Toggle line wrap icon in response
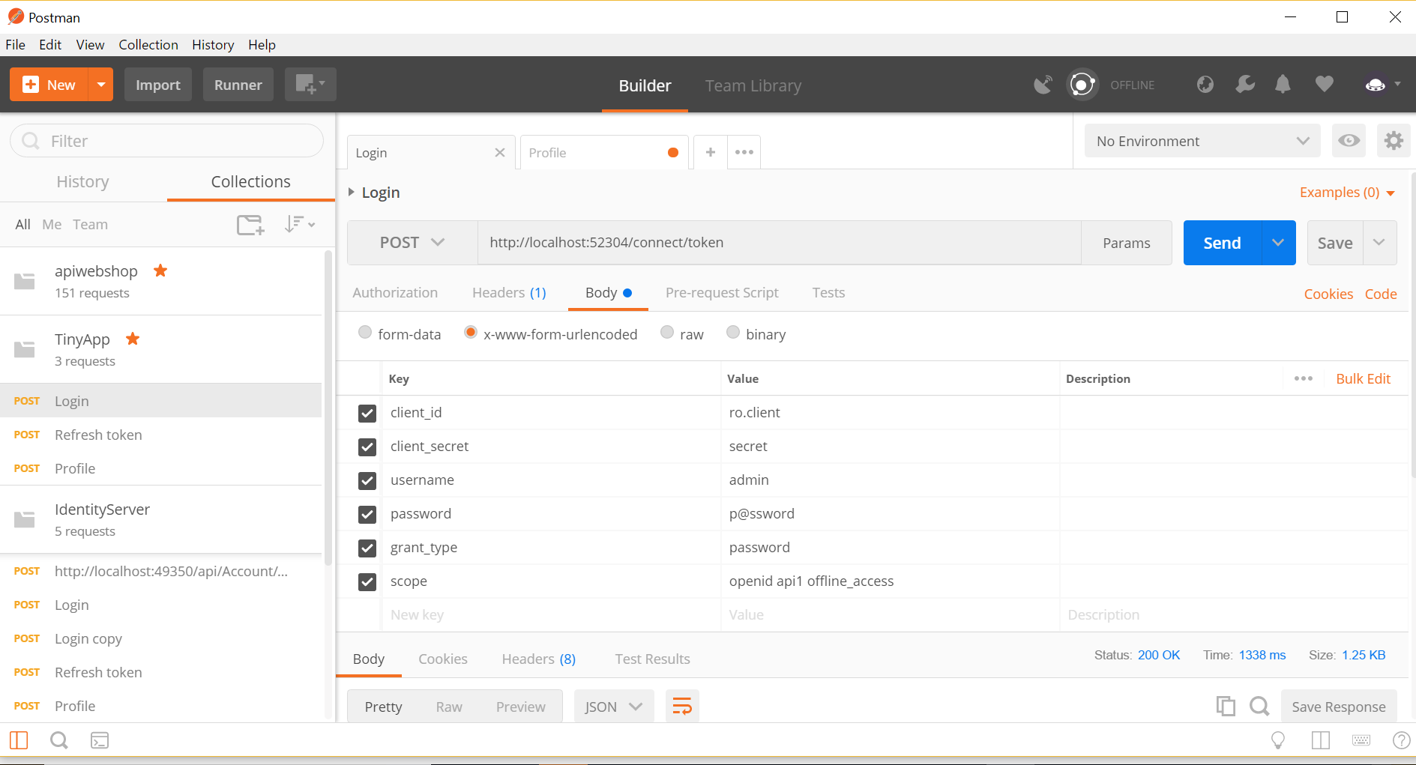Image resolution: width=1416 pixels, height=765 pixels. coord(682,707)
